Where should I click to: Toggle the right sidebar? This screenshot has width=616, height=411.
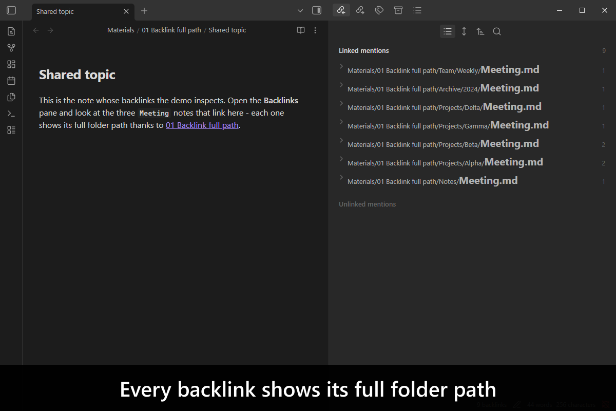pos(317,10)
